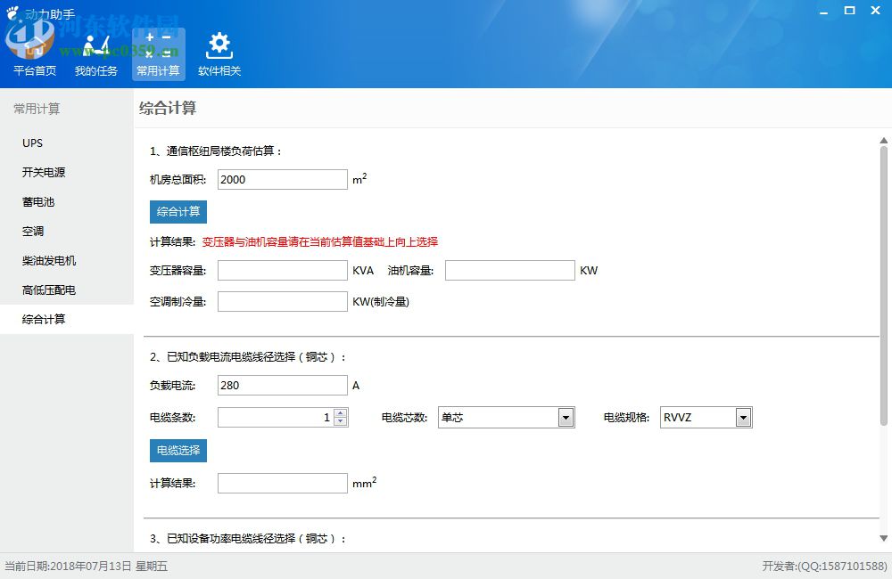Click the 机房总面积 input containing 2000

click(282, 179)
